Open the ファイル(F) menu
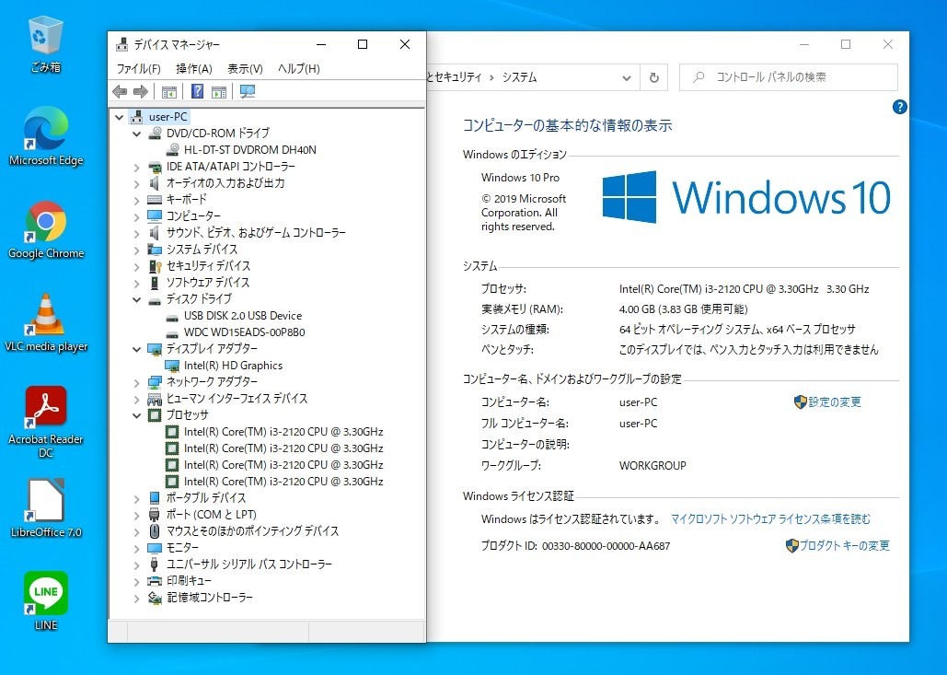Image resolution: width=947 pixels, height=675 pixels. tap(138, 69)
